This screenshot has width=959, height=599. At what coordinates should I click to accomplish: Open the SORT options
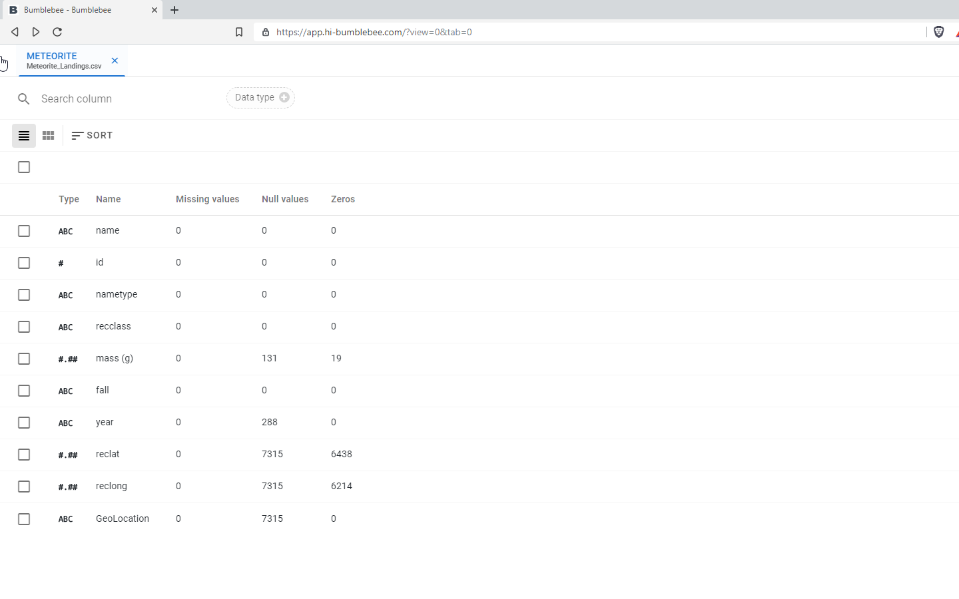tap(92, 136)
